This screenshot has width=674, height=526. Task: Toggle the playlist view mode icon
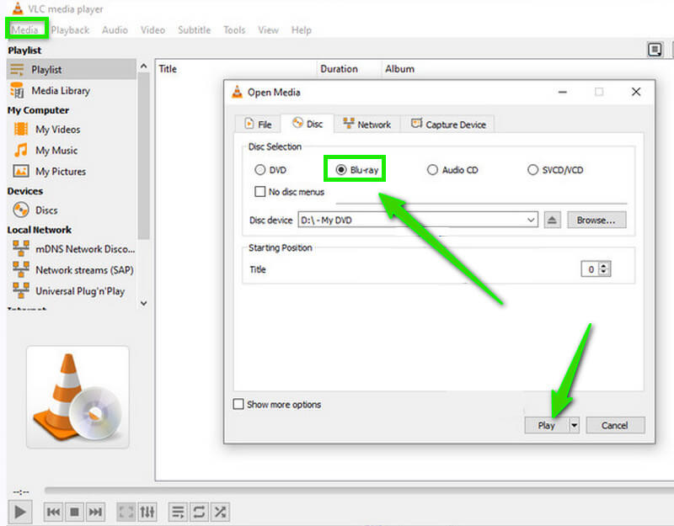(x=655, y=50)
